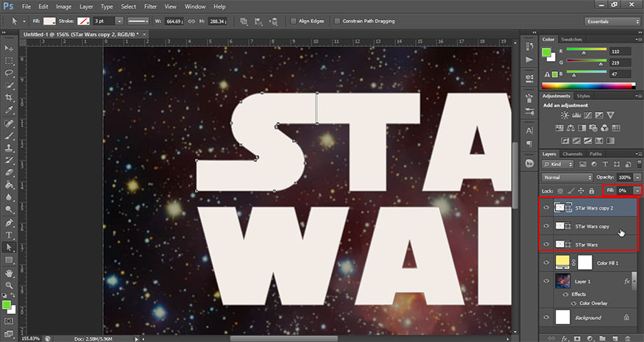Lock position of the layer
Screen dimensions: 644x342
tap(581, 191)
